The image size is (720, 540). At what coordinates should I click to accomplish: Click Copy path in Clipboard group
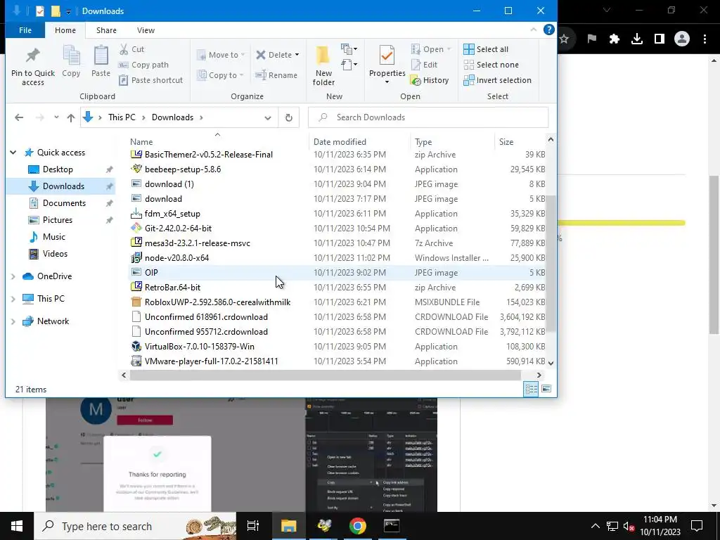click(143, 65)
